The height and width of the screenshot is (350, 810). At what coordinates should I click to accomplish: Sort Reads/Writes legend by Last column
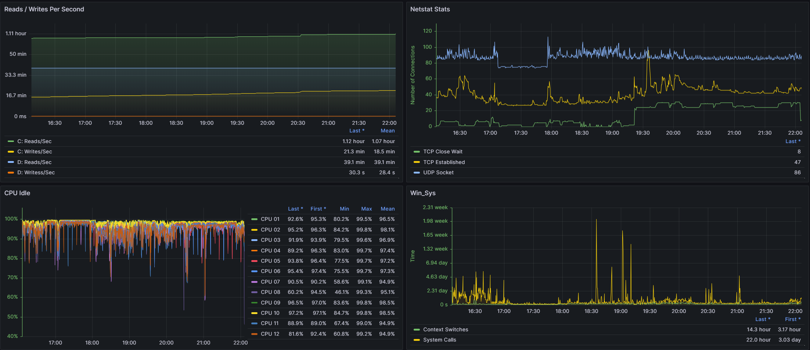coord(357,131)
